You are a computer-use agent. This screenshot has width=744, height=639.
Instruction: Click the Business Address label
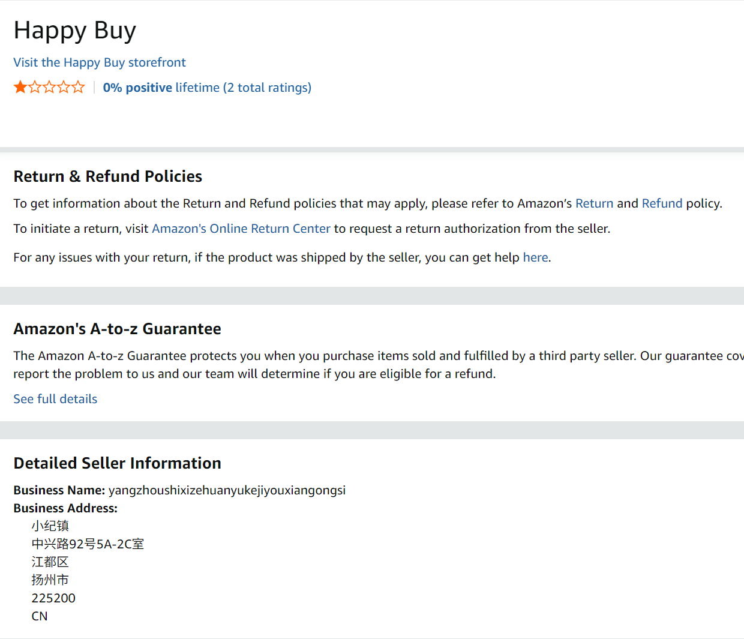pos(65,508)
